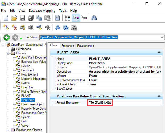Open the File menu
Screen dimensions: 165x133
tap(3, 11)
